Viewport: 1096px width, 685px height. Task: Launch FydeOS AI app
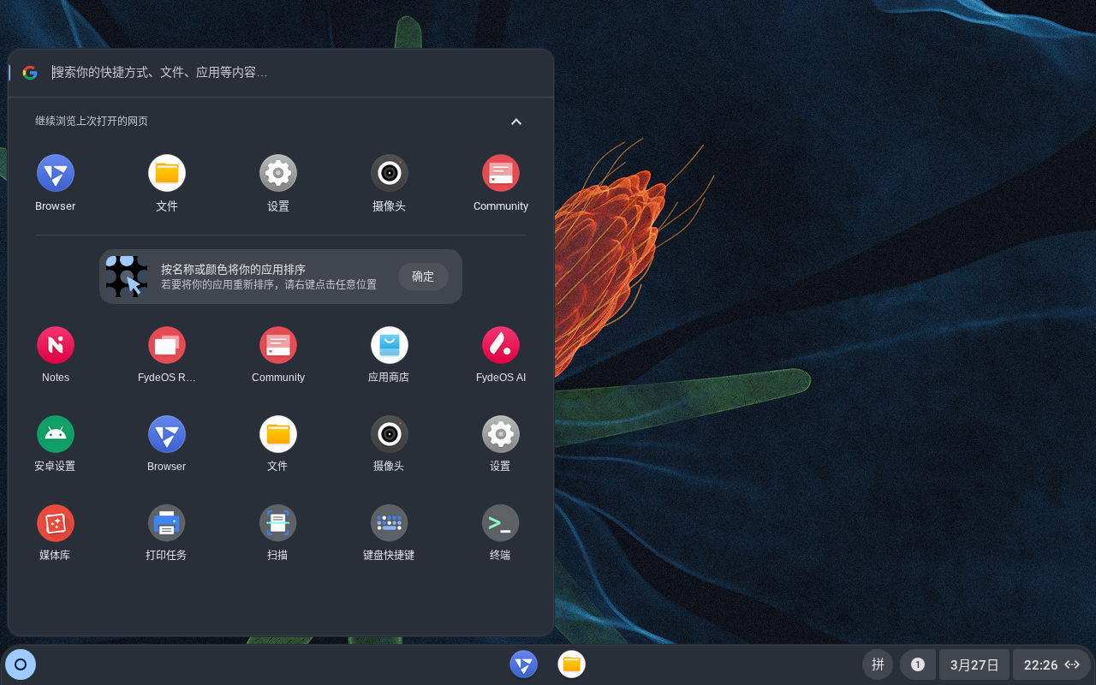click(501, 345)
